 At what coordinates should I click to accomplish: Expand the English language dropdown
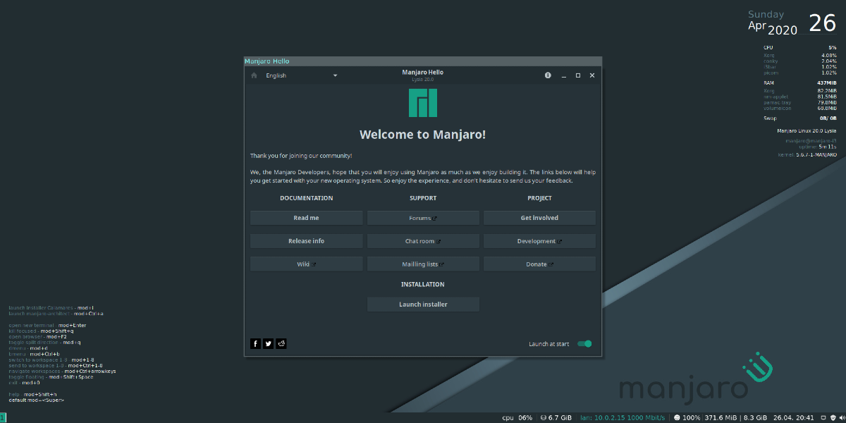click(301, 75)
